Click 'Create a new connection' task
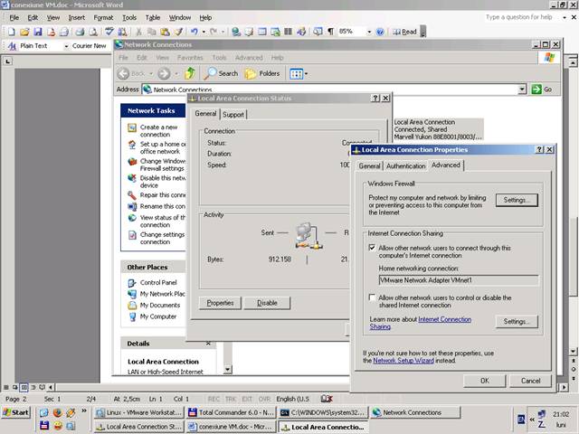Image resolution: width=579 pixels, height=434 pixels. click(159, 130)
